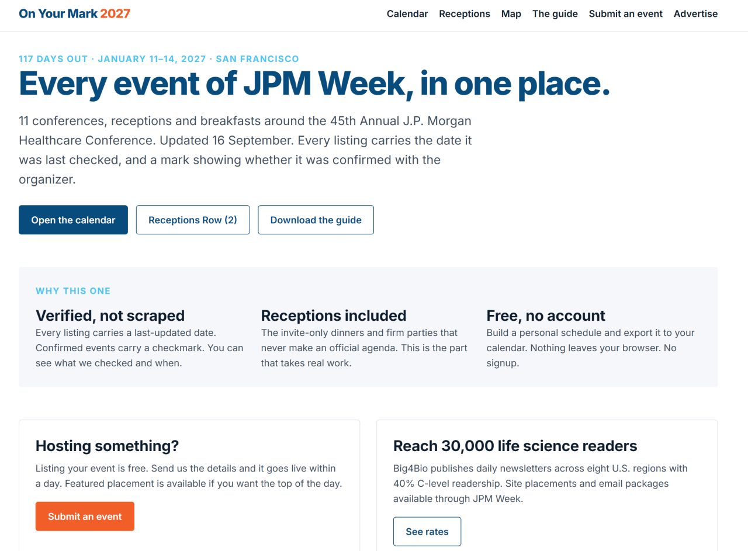Image resolution: width=748 pixels, height=551 pixels.
Task: Click the On Your Mark 2027 logo
Action: tap(75, 13)
